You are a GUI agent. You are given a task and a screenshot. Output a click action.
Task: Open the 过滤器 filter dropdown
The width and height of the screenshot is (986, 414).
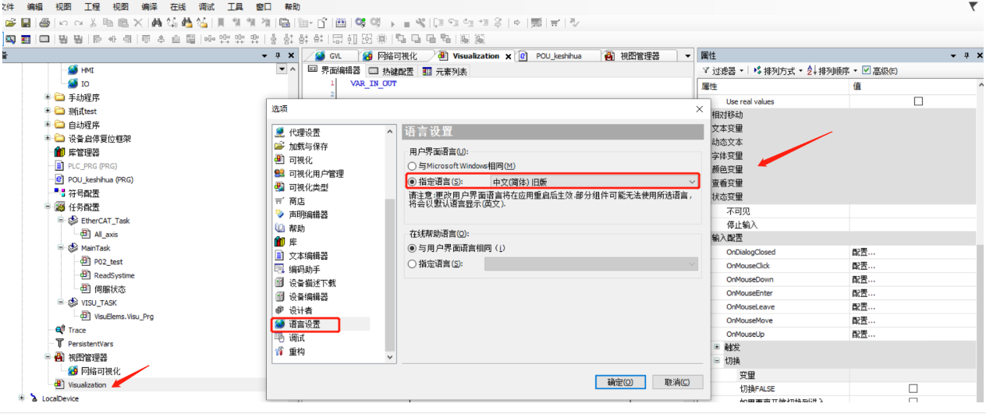[x=723, y=71]
